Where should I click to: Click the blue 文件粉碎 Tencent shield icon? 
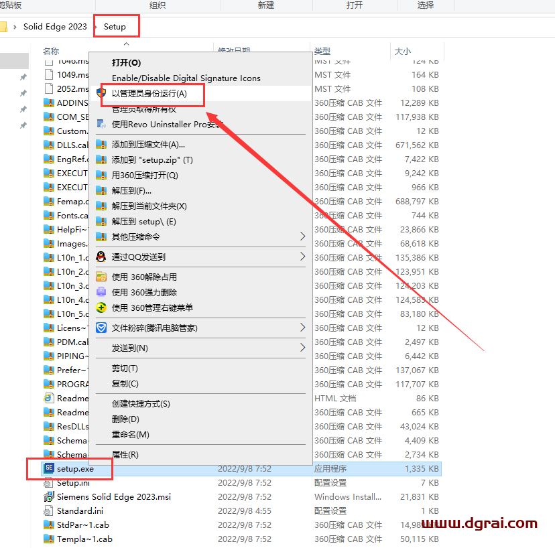point(101,328)
